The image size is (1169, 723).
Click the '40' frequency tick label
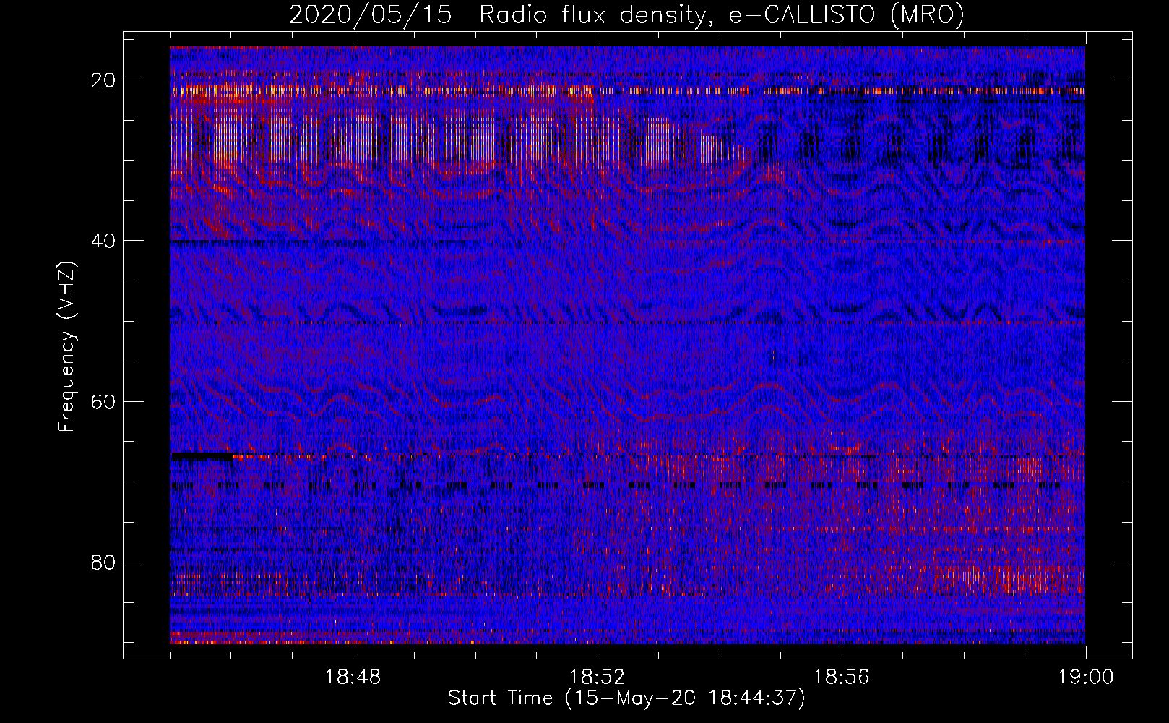click(x=104, y=241)
